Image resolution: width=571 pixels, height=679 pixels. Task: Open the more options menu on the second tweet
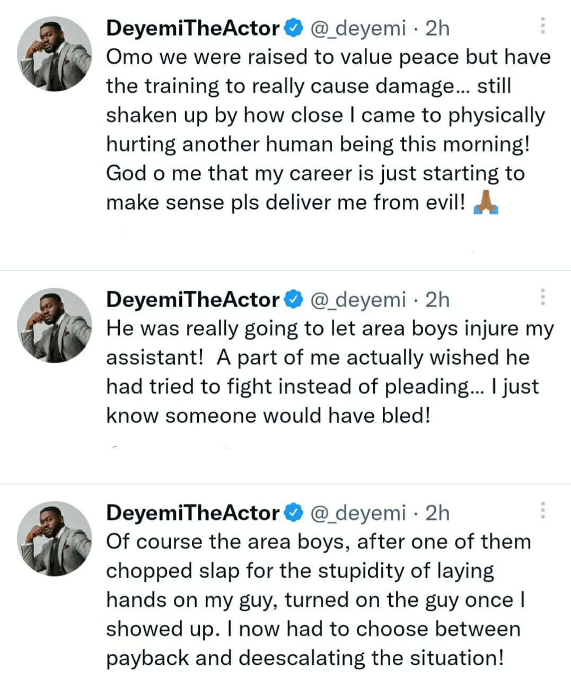(542, 297)
